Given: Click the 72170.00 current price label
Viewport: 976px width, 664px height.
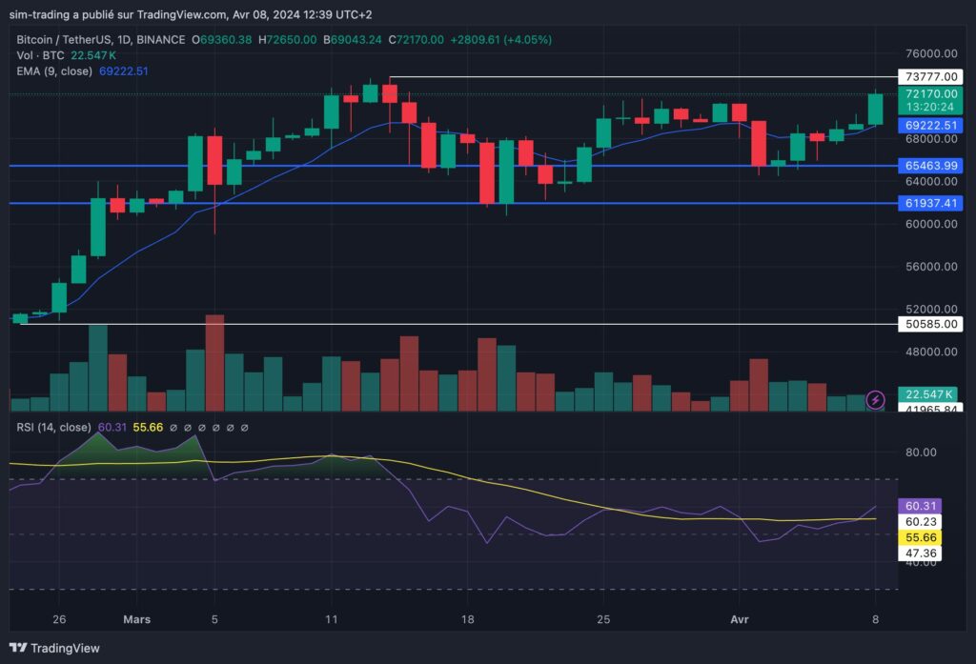Looking at the screenshot, I should click(932, 94).
